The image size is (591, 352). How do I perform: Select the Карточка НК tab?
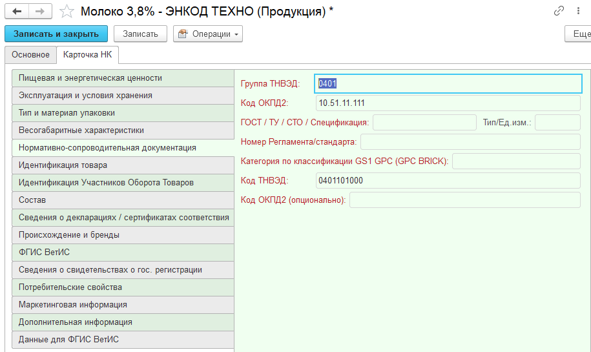87,55
